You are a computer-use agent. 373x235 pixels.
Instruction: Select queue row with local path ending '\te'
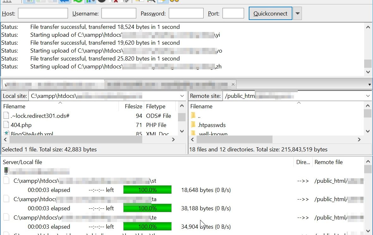tap(183, 217)
